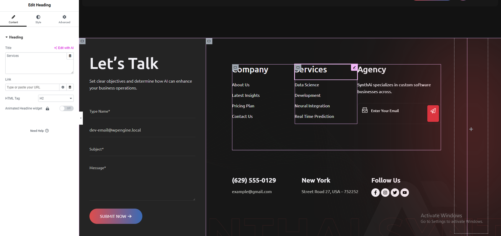Click the Development link

307,95
